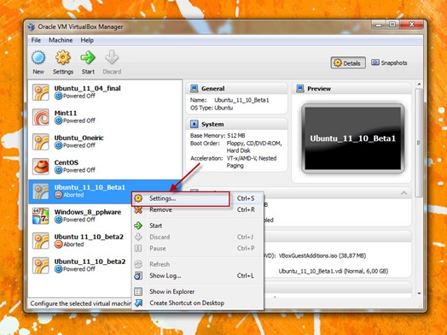Choose Refresh in the context menu
This screenshot has width=447, height=335.
(x=197, y=264)
